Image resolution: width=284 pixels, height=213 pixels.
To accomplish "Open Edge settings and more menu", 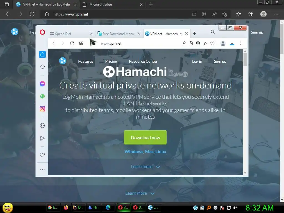I will coord(276,14).
